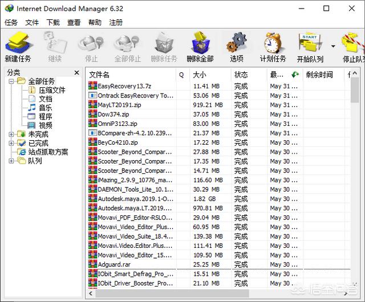The image size is (365, 302).
Task: Select the Autodesk.maya.2019.1 file of 1.82 GB
Action: (219, 199)
